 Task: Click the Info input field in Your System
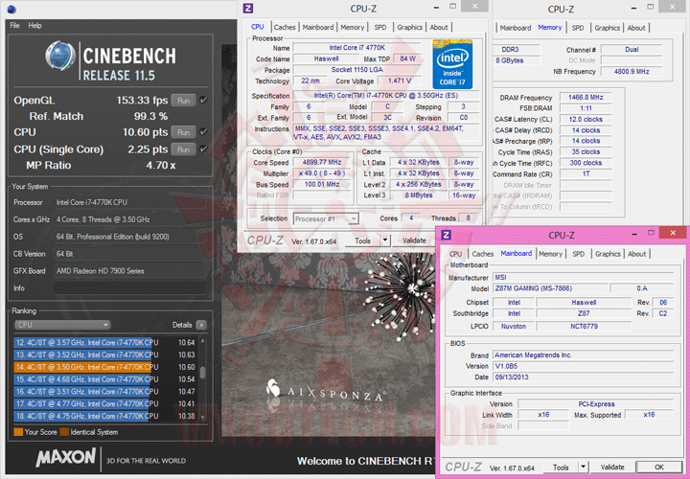click(129, 288)
